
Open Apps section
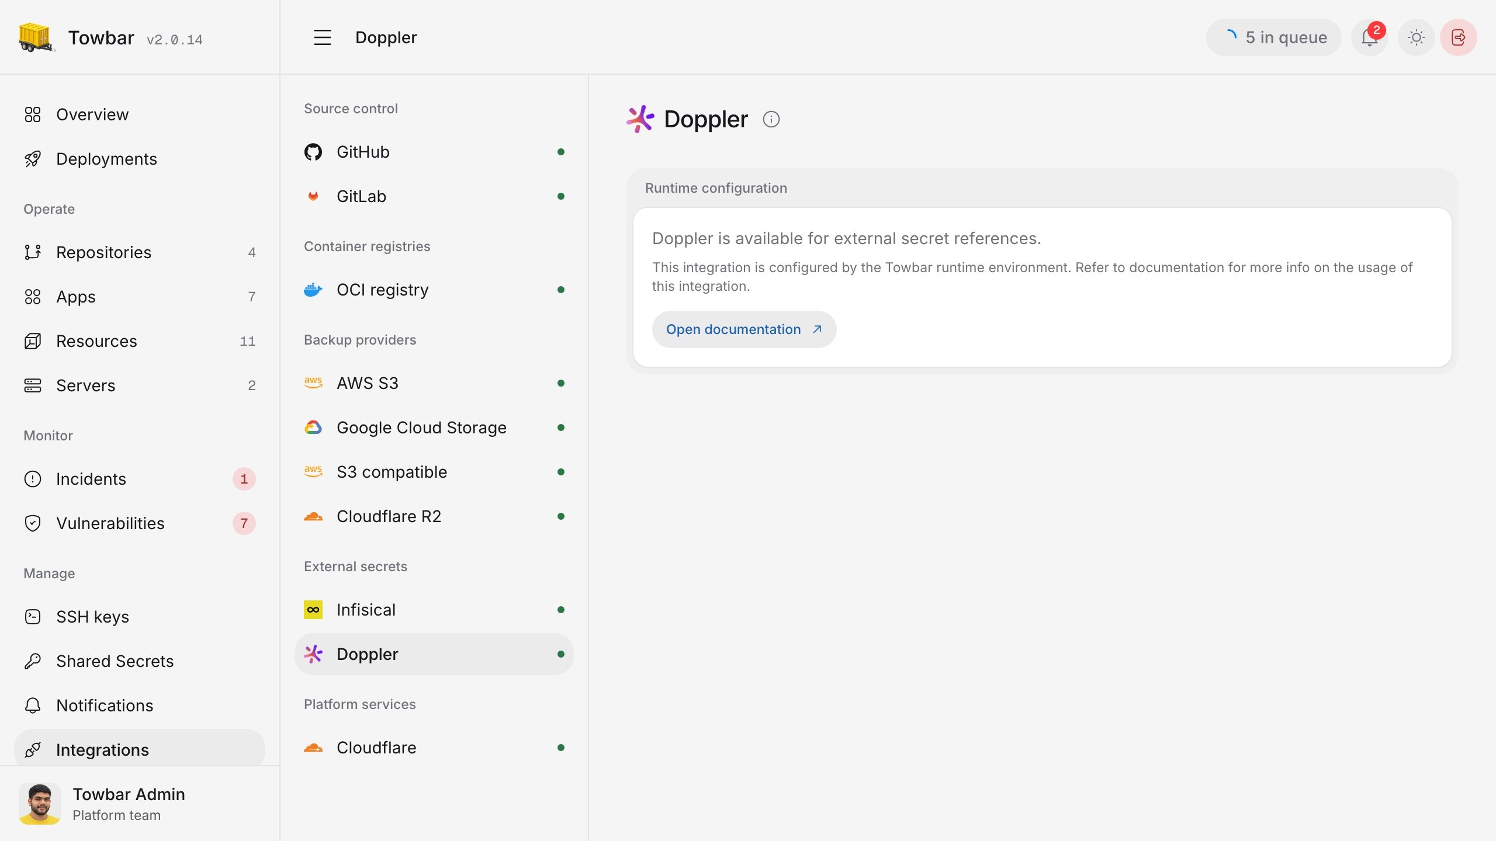[x=139, y=297]
